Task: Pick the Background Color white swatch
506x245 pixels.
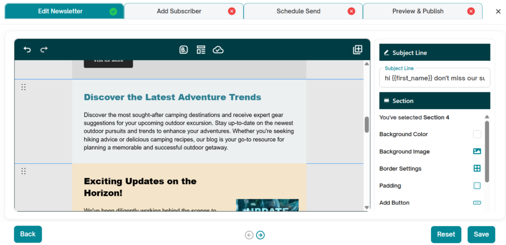Action: (477, 134)
